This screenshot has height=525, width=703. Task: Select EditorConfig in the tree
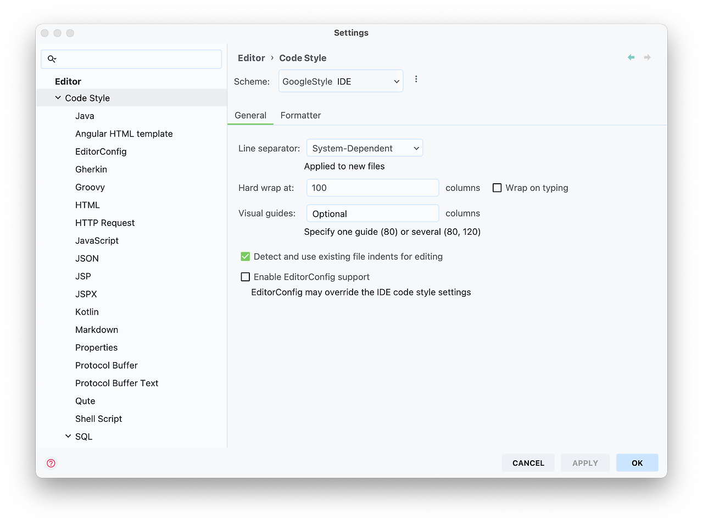coord(101,151)
